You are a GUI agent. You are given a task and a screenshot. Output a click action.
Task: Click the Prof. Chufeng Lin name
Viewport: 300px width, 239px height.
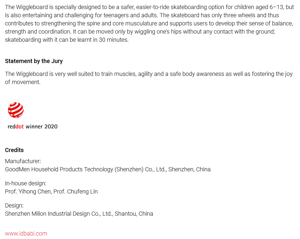[x=76, y=191]
